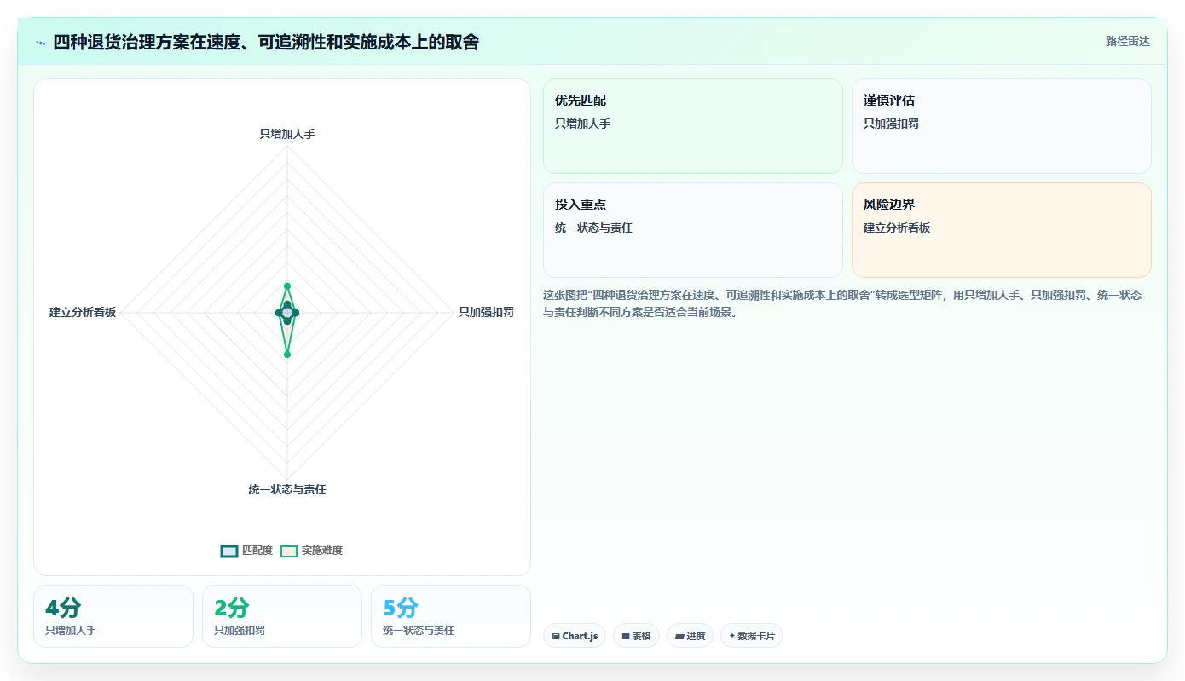
Task: Open the 投入重点 card
Action: click(x=693, y=230)
